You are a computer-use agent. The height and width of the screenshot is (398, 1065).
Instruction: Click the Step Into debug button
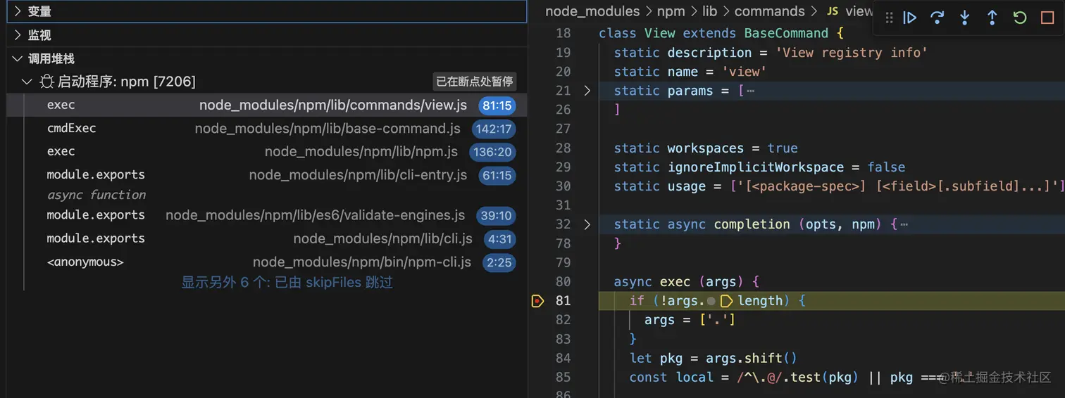[x=964, y=18]
